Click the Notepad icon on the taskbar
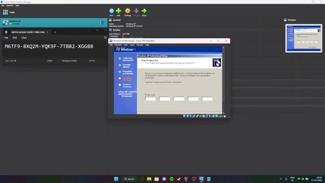325x183 pixels. [209, 179]
